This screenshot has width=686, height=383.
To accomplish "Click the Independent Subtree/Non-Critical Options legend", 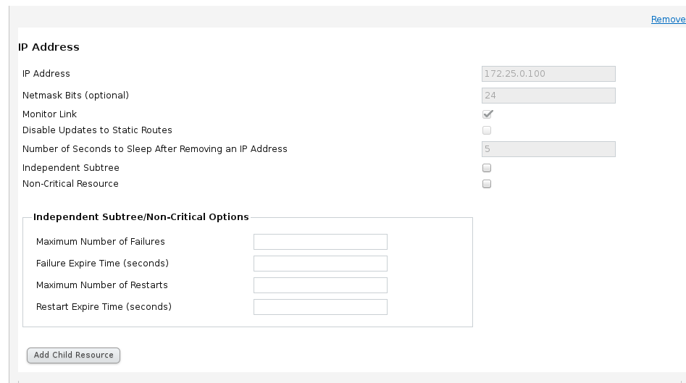I will click(x=141, y=217).
